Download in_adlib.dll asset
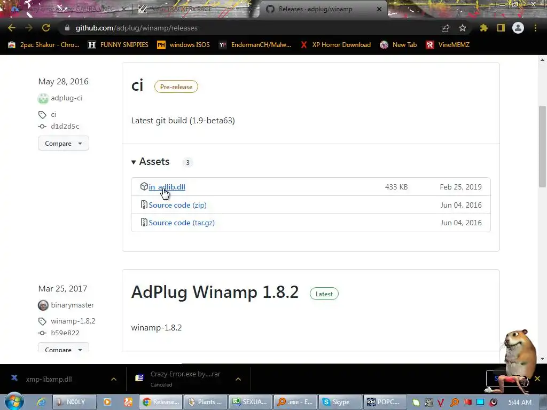The height and width of the screenshot is (410, 547). coord(167,187)
